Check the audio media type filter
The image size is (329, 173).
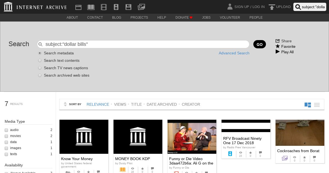click(6, 130)
